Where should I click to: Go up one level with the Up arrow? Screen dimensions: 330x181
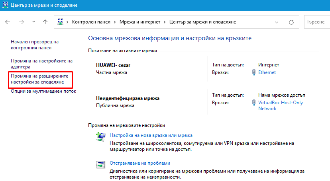(x=45, y=22)
